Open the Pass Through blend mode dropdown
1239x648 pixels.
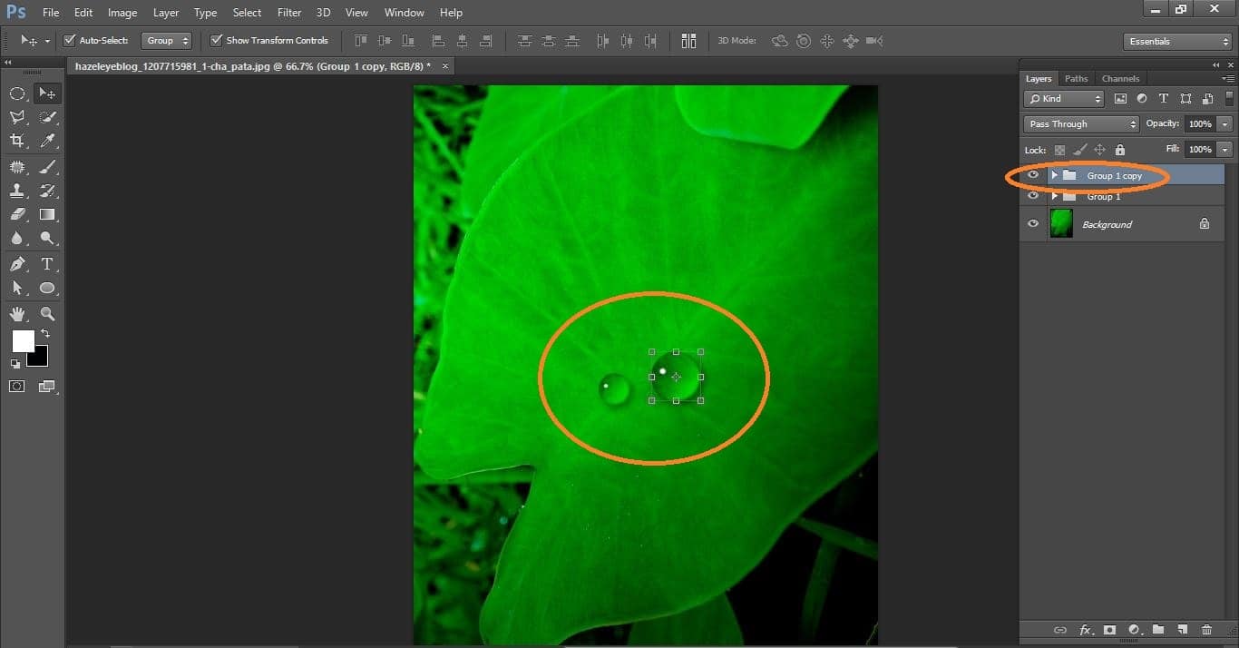coord(1080,123)
